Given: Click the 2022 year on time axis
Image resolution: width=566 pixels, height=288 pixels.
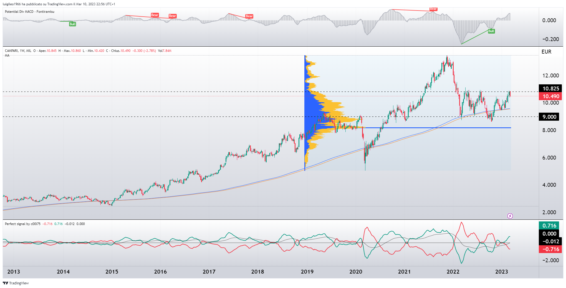Looking at the screenshot, I should (x=453, y=272).
